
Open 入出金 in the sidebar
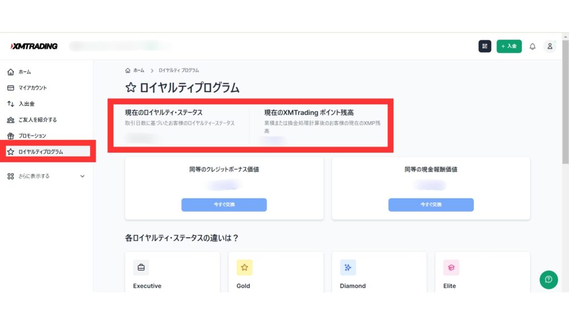click(26, 104)
